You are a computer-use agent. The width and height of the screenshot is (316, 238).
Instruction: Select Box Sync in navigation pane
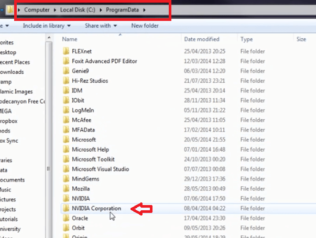tap(9, 141)
